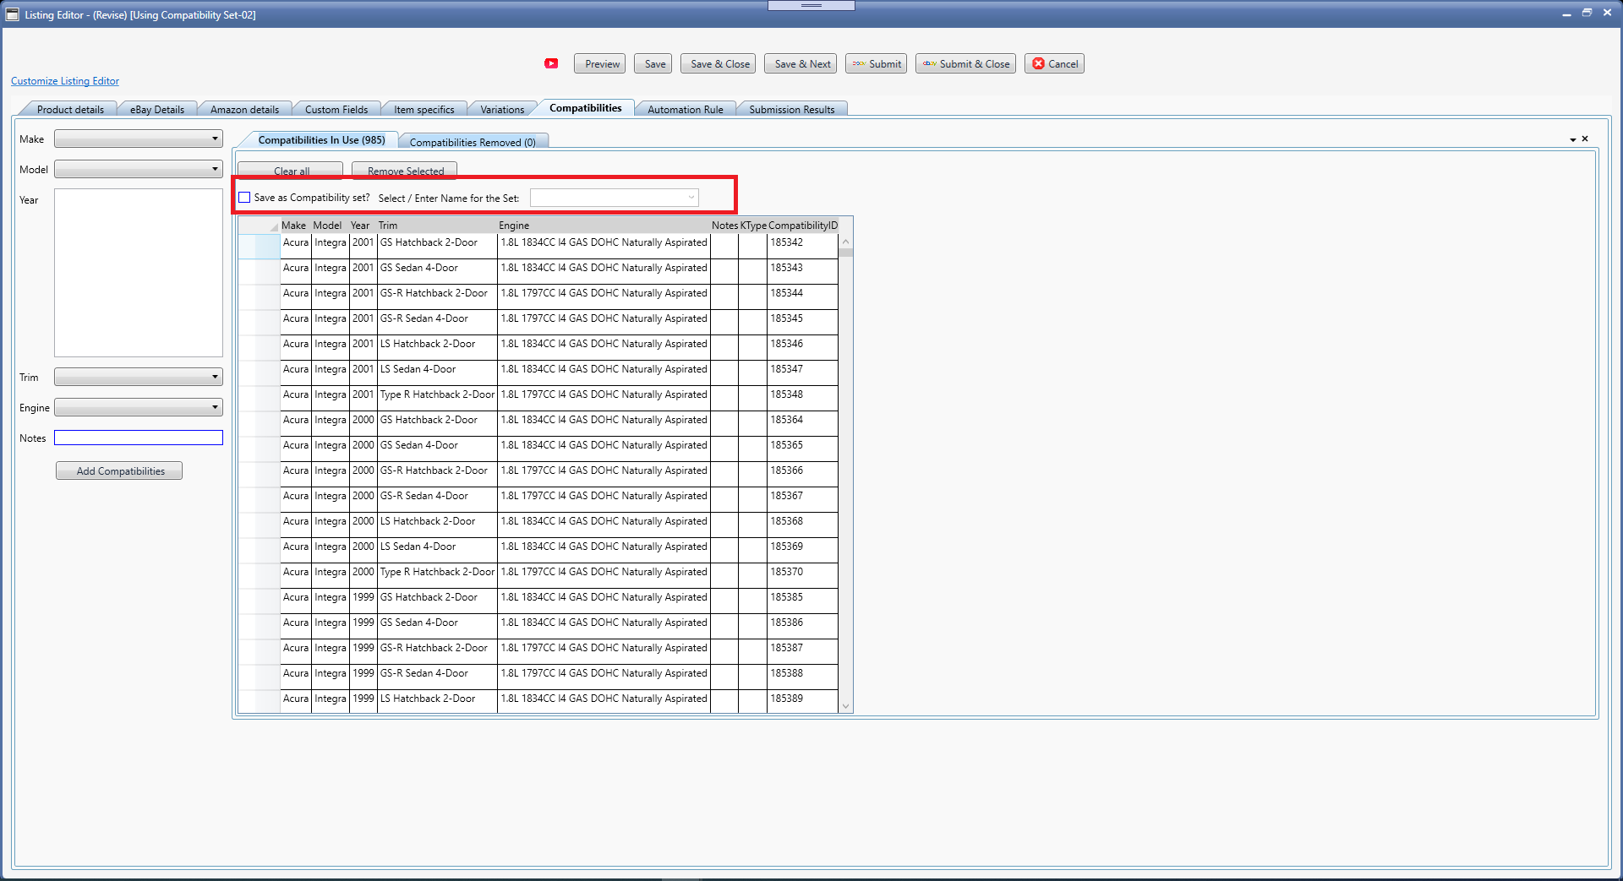
Task: Switch to Product details tab
Action: click(70, 109)
